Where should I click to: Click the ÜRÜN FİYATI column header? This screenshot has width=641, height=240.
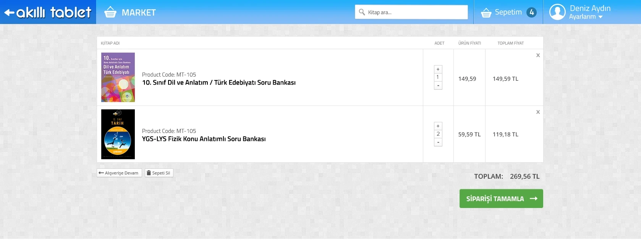tap(470, 43)
